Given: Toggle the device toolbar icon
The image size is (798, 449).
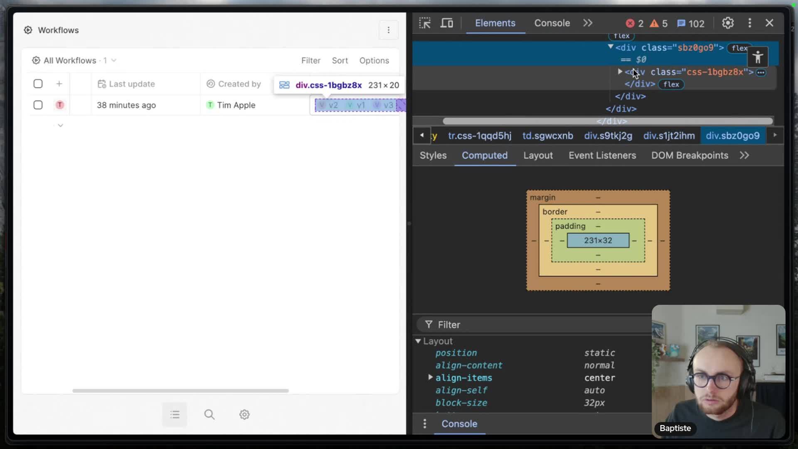Looking at the screenshot, I should pyautogui.click(x=447, y=23).
